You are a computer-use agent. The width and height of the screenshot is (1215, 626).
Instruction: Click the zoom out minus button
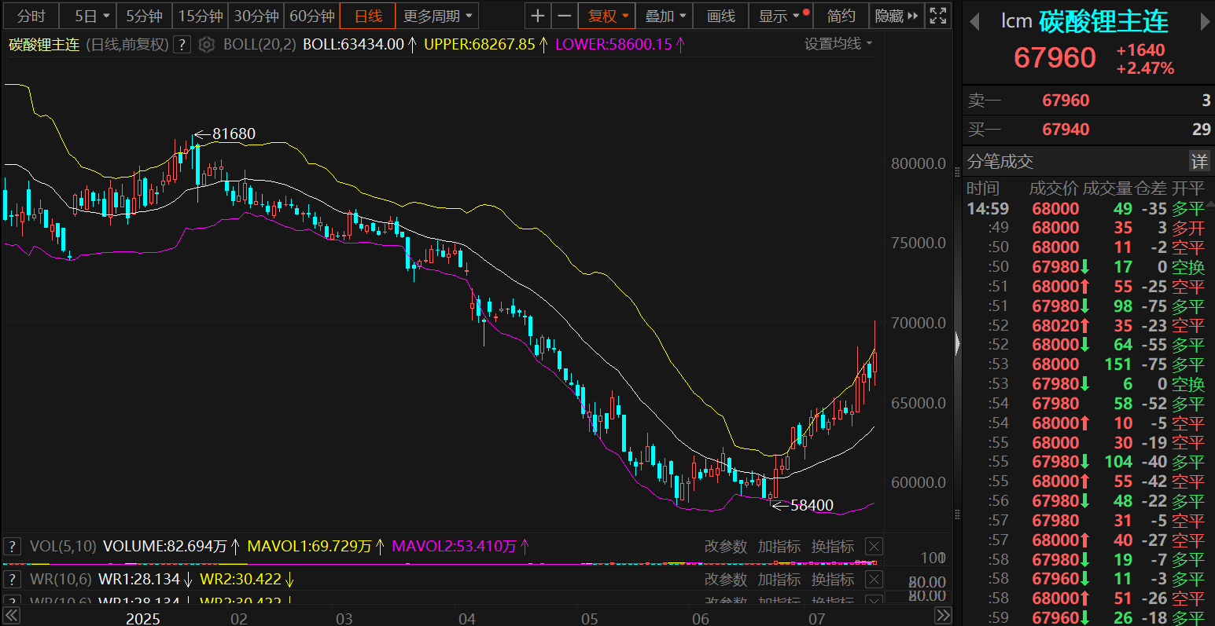pyautogui.click(x=564, y=16)
